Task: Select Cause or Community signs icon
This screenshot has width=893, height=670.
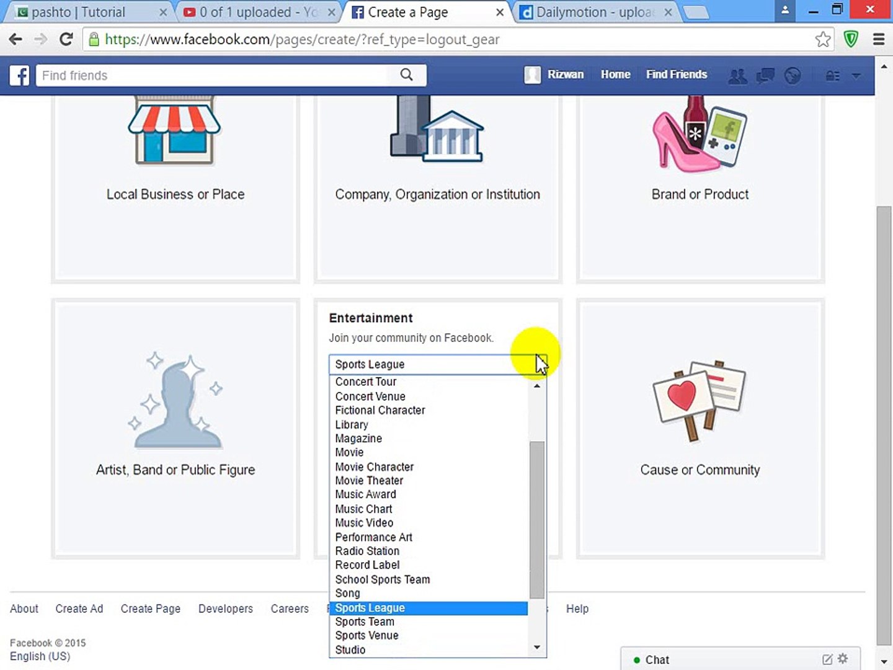Action: 700,401
